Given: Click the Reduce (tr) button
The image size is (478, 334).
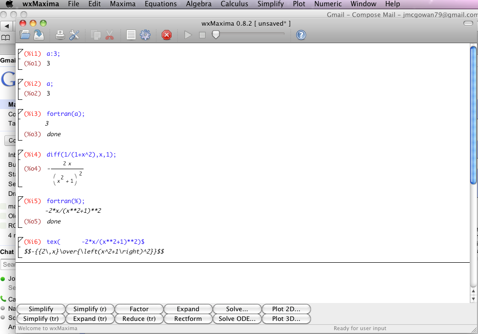Looking at the screenshot, I should click(139, 319).
